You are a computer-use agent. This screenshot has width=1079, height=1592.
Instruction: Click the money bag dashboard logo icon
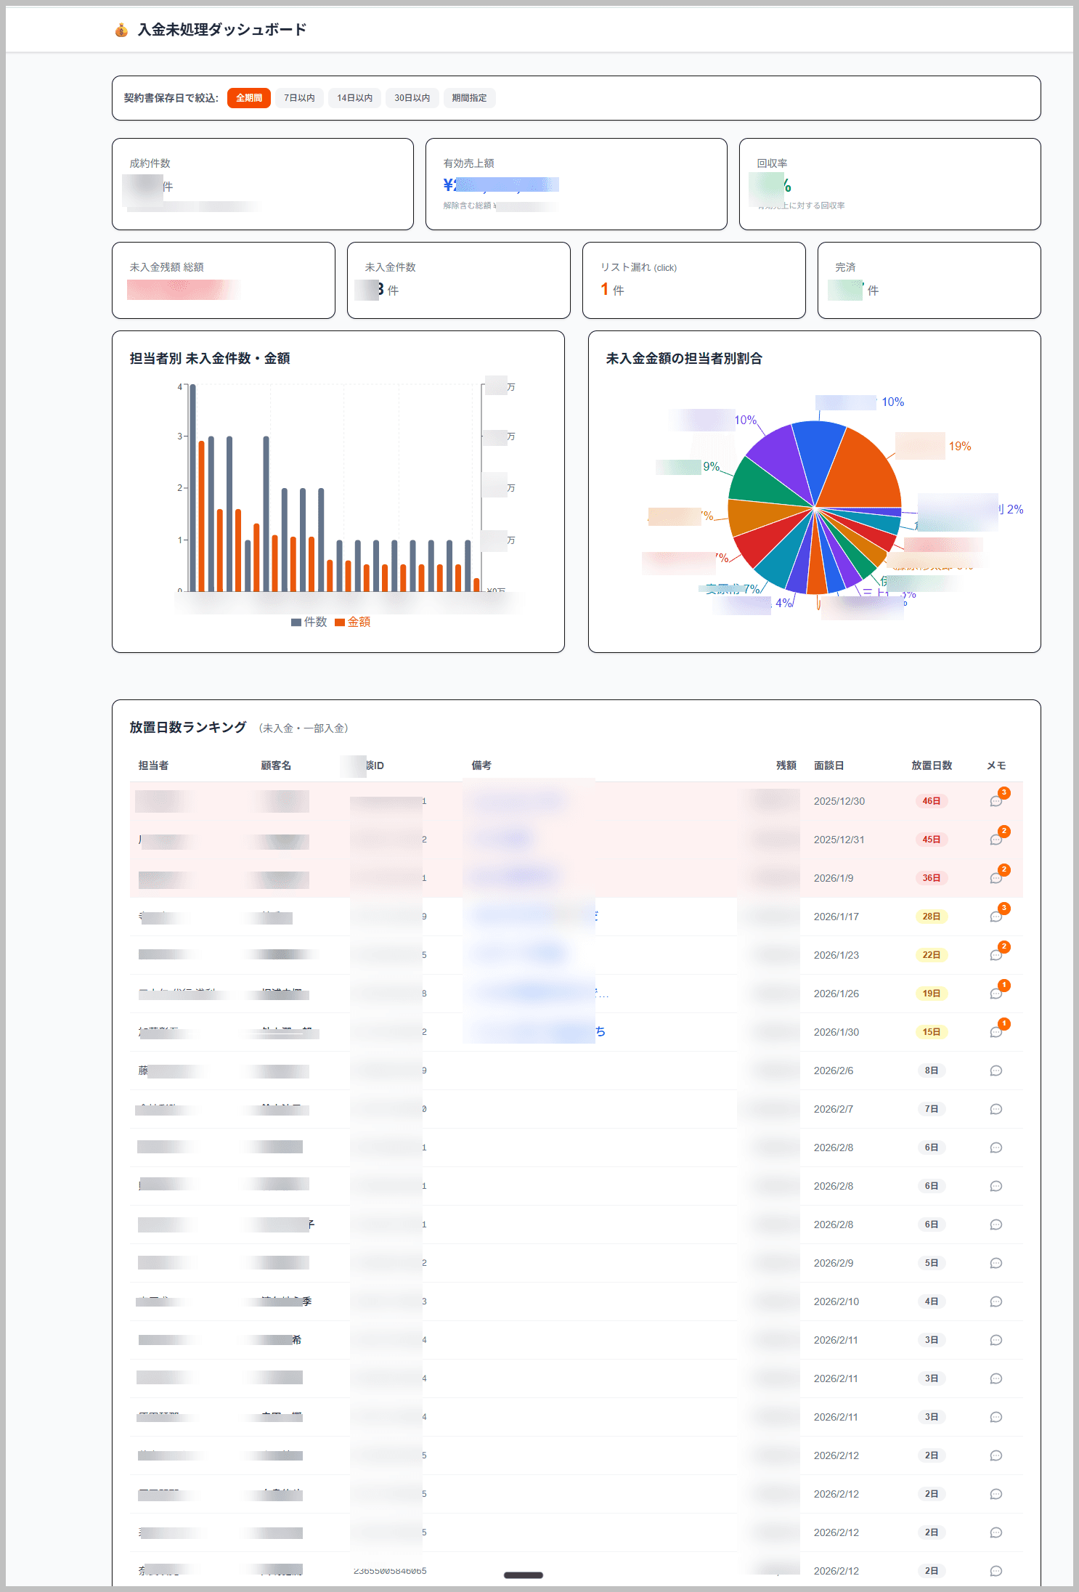(121, 30)
